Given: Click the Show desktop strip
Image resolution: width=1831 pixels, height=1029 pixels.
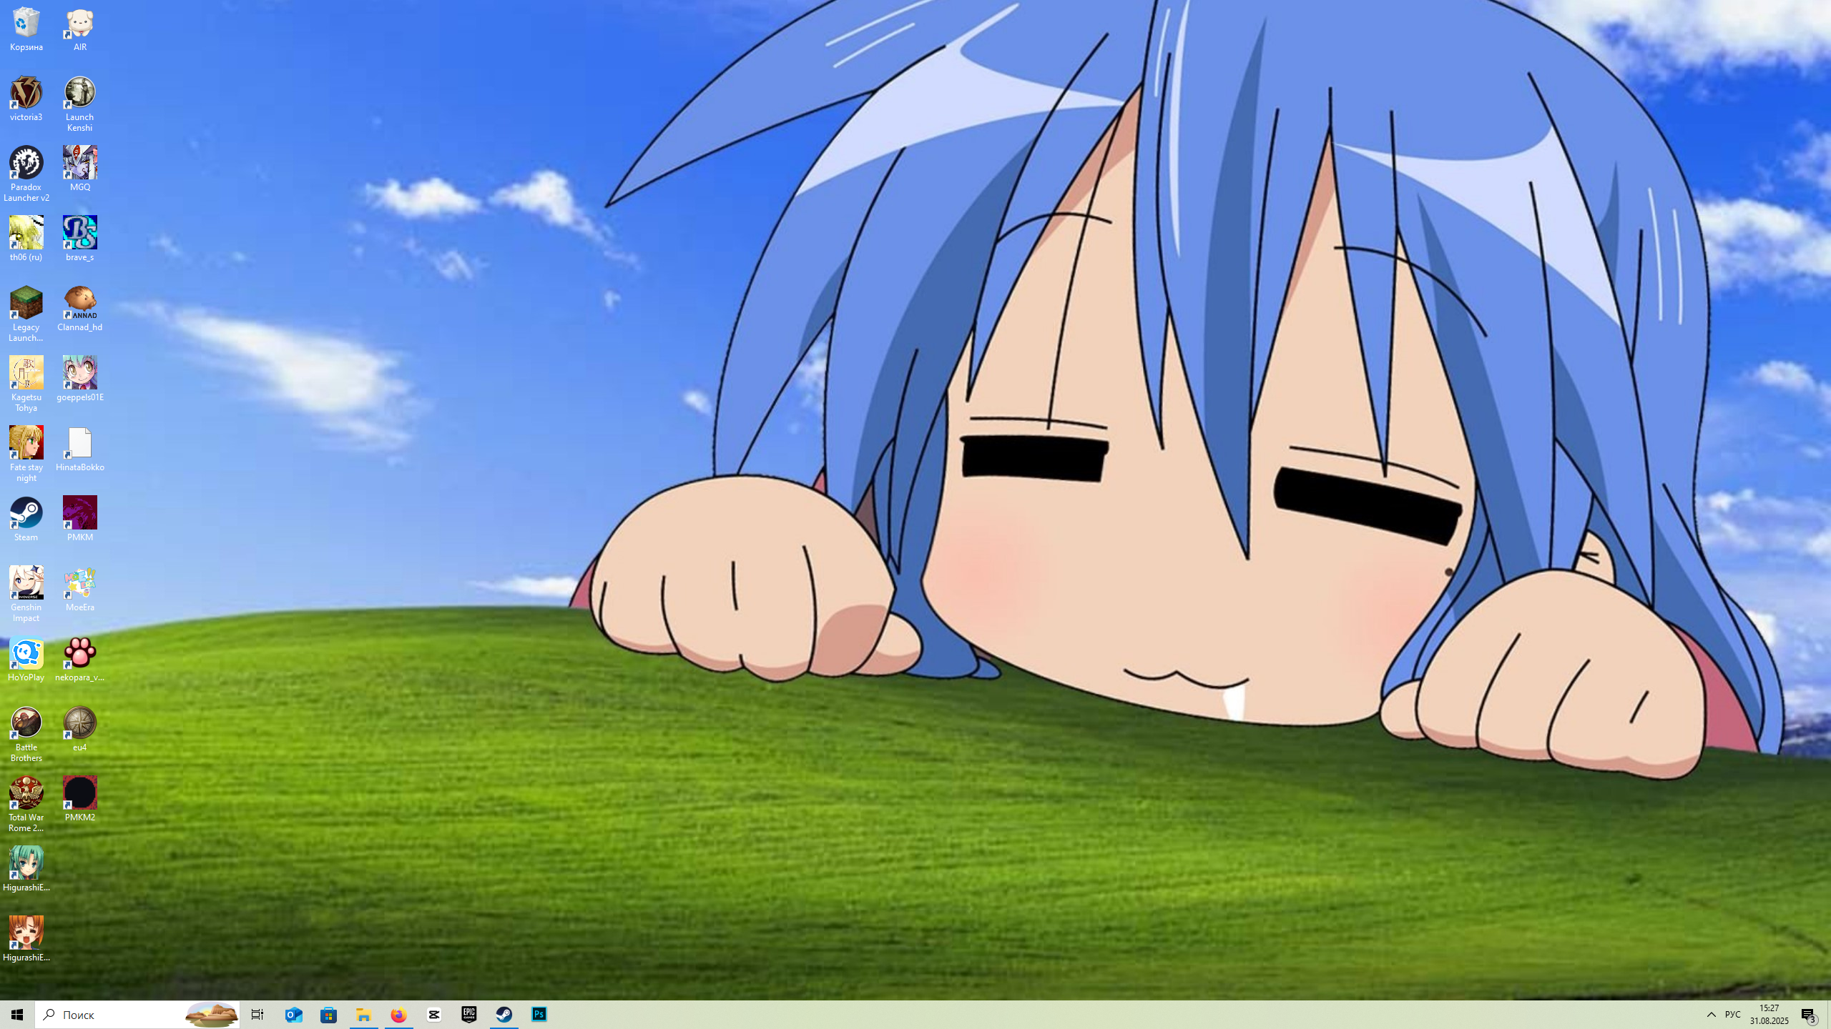Looking at the screenshot, I should [x=1828, y=1015].
